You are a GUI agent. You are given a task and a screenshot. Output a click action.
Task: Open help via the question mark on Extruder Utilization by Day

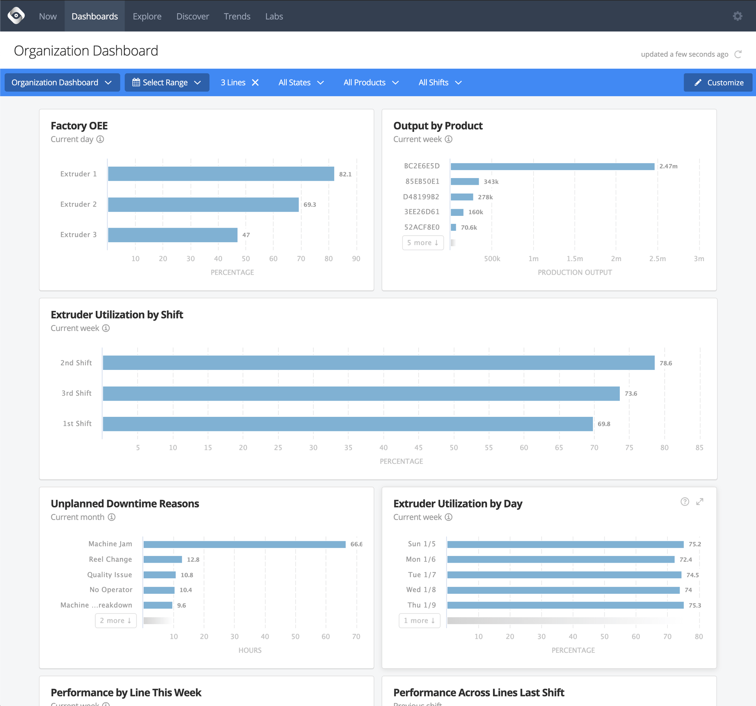click(x=685, y=501)
